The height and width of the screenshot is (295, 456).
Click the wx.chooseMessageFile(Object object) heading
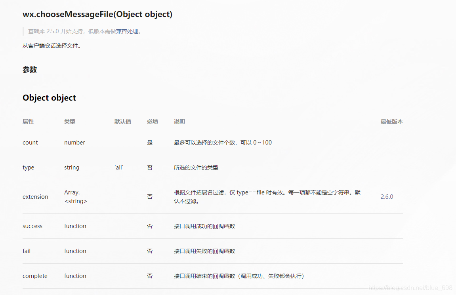97,14
